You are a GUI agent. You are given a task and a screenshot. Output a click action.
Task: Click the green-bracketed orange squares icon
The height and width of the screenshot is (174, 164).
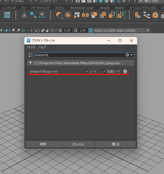[121, 15]
